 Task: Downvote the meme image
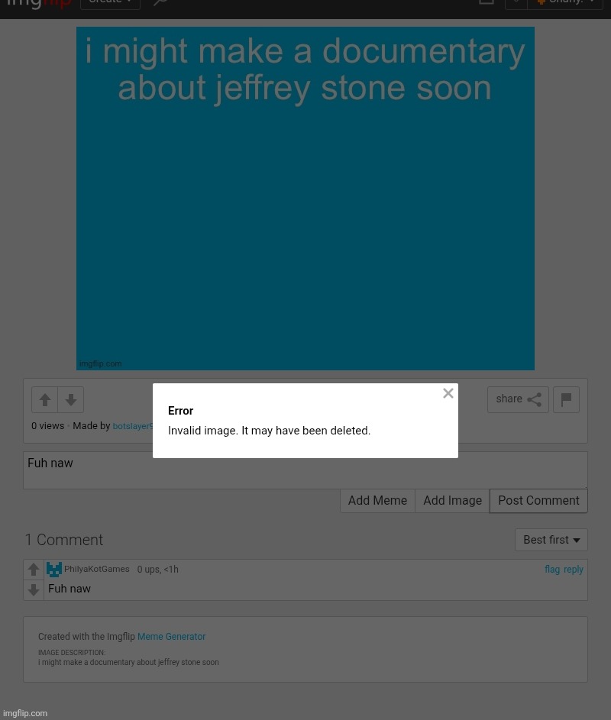(71, 399)
